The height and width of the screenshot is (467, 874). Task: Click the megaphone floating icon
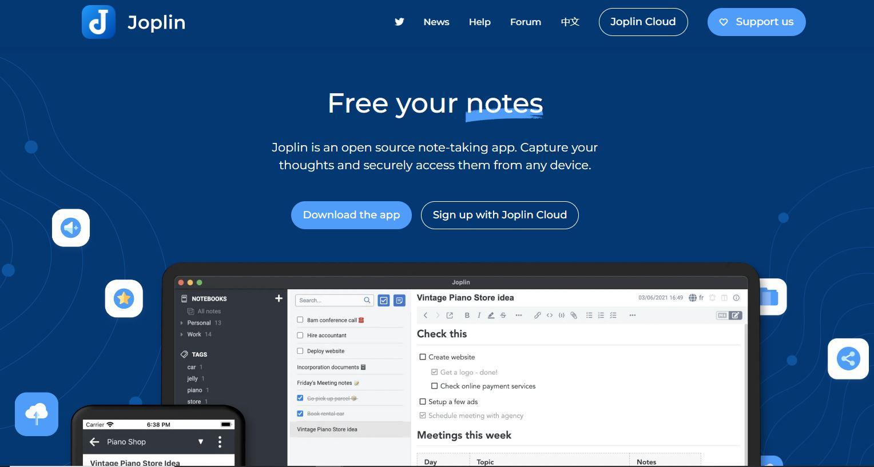tap(71, 227)
